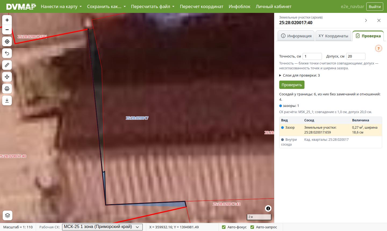Click the map label 25:28:020017:43
This screenshot has width=387, height=231.
[227, 204]
